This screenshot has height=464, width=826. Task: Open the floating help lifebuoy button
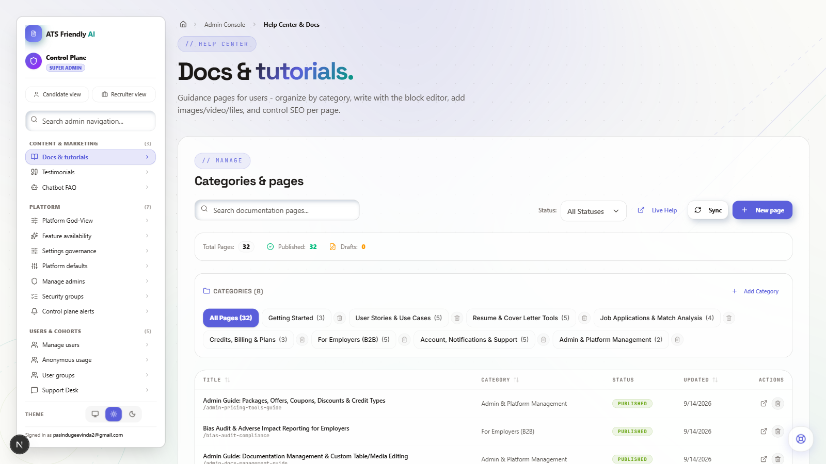tap(801, 439)
